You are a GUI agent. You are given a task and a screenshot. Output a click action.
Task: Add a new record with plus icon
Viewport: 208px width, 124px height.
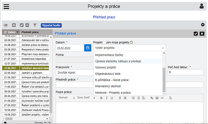(x=14, y=25)
